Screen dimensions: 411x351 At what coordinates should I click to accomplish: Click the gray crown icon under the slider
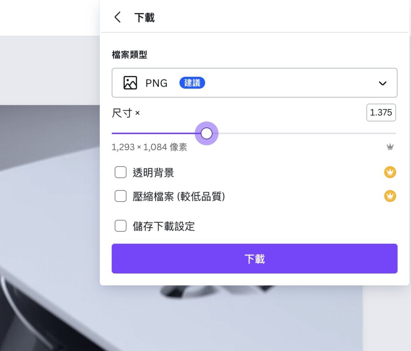pos(390,147)
